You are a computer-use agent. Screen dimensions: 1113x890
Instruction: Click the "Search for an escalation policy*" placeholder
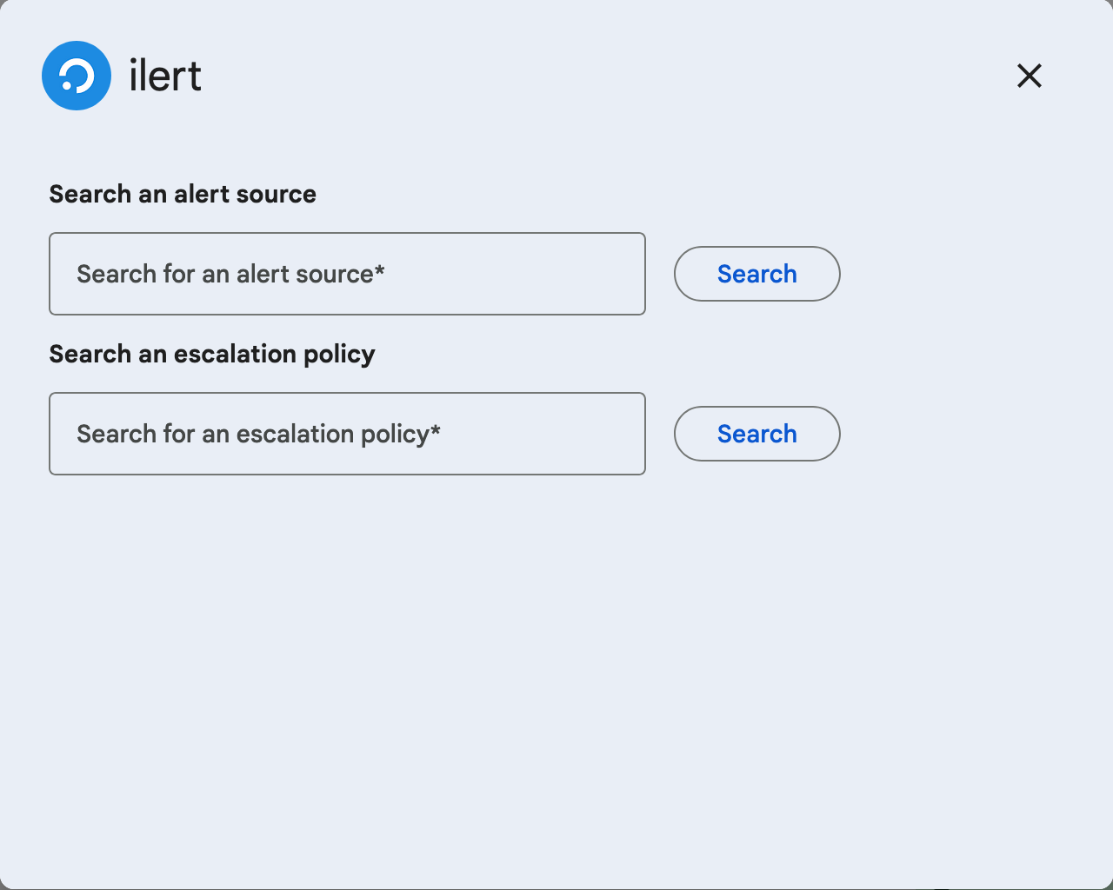[258, 434]
